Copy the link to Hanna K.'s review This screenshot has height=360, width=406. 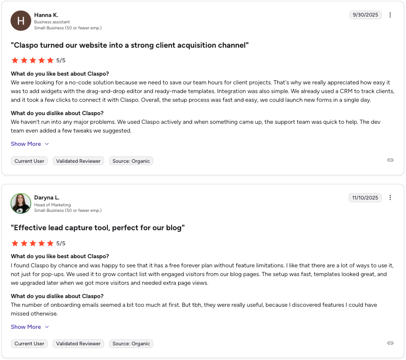[390, 160]
